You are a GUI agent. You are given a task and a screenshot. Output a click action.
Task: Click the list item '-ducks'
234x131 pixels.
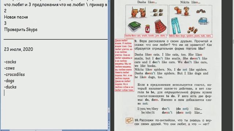tap(10, 87)
